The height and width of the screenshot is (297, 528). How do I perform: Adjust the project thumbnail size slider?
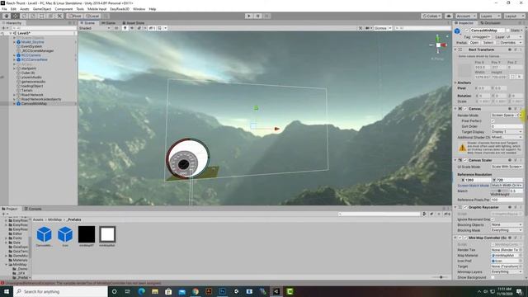[441, 277]
